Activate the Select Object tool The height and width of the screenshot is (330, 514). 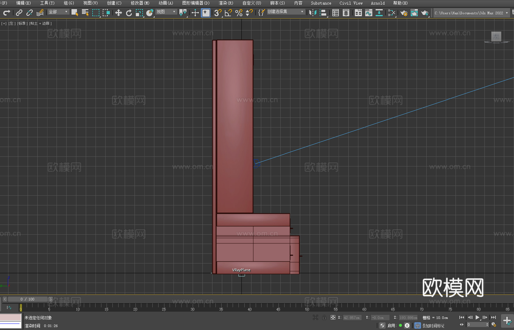point(75,13)
